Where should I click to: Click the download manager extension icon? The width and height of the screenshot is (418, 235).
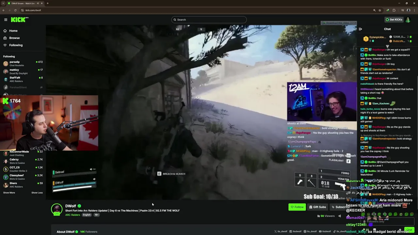[388, 10]
